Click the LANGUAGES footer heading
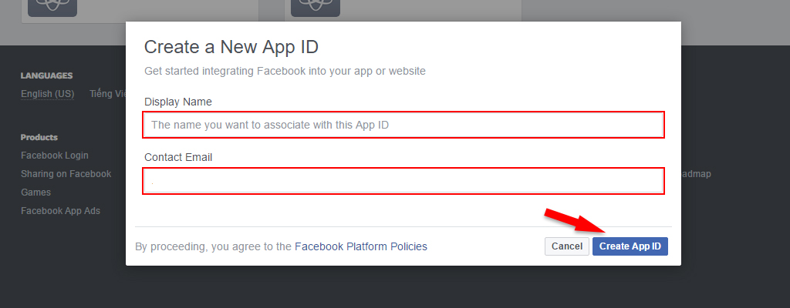The width and height of the screenshot is (790, 308). coord(47,75)
